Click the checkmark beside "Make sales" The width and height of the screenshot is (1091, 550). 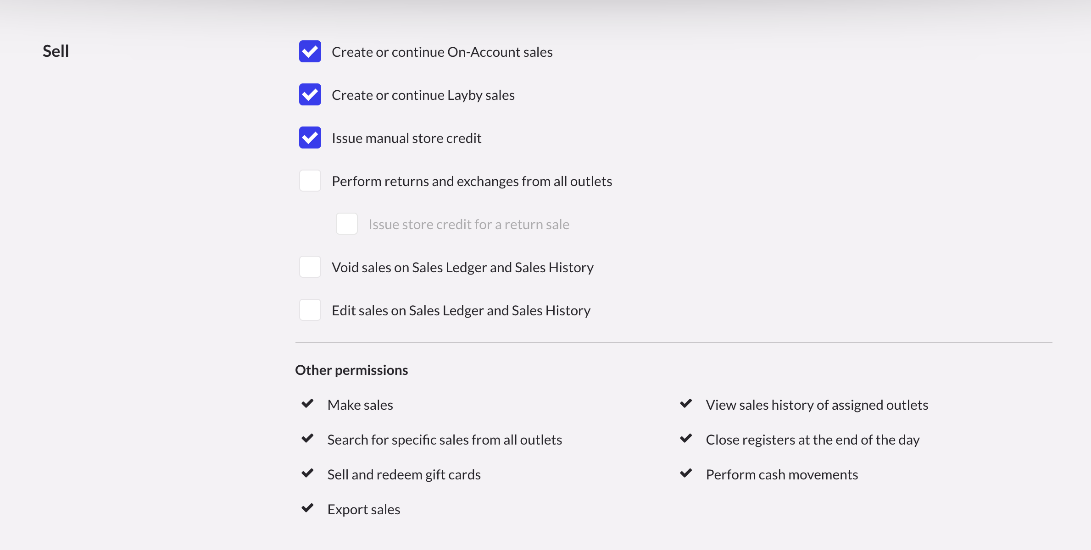point(307,404)
